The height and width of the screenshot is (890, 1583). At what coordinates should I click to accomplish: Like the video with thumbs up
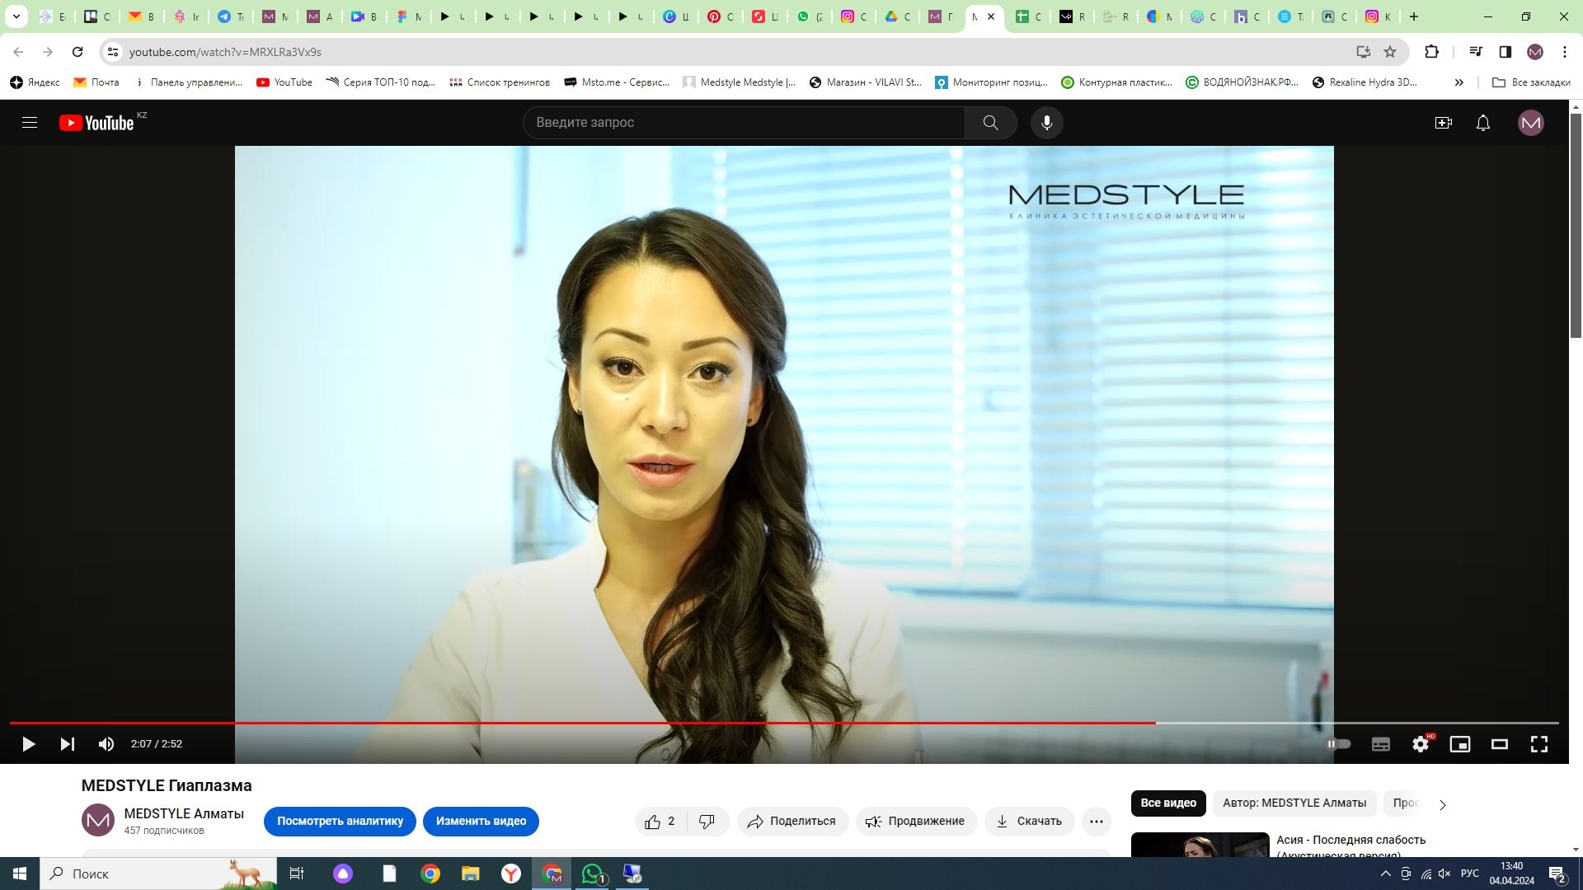point(653,822)
